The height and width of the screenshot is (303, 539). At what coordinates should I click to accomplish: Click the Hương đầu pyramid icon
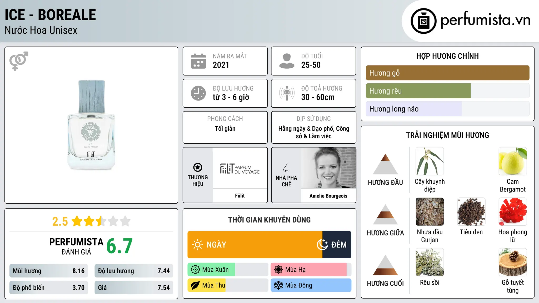tap(386, 164)
